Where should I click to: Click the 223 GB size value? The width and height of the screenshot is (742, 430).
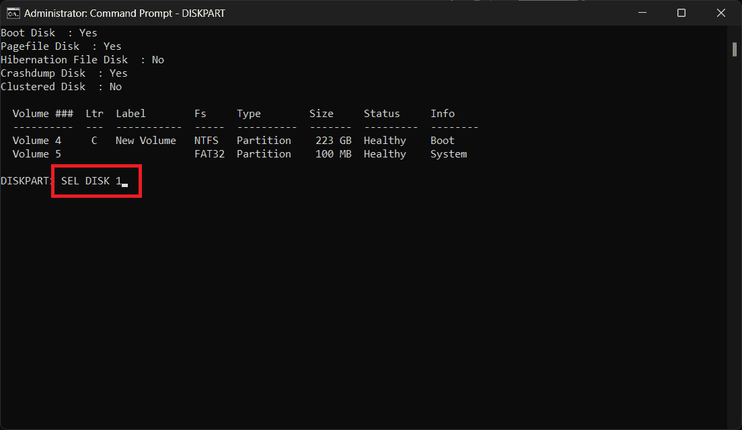coord(334,141)
